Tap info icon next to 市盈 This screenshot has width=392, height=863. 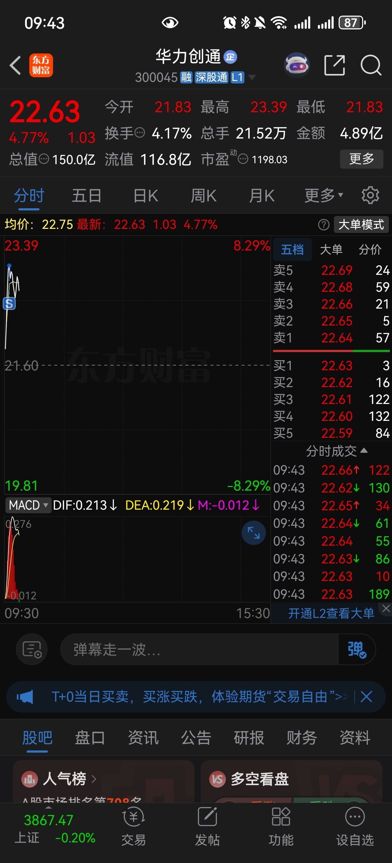(243, 159)
